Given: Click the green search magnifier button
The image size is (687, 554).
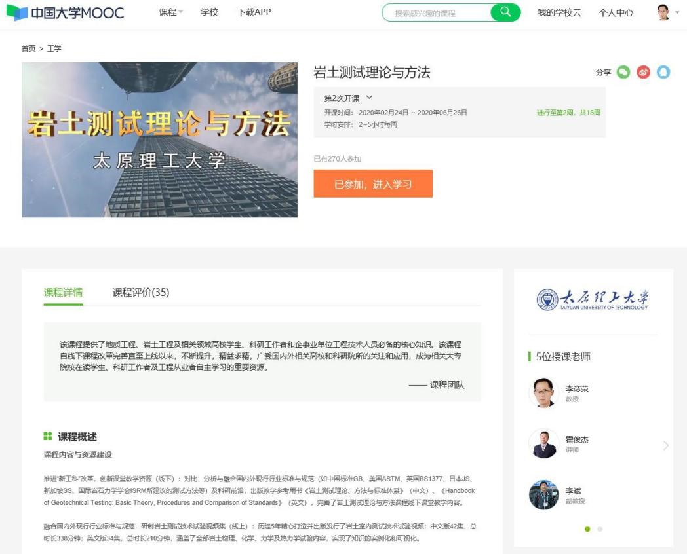Looking at the screenshot, I should click(505, 12).
